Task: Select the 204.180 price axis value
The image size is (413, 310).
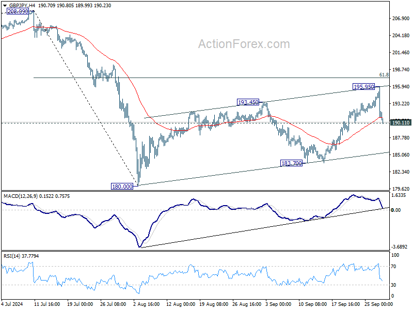Action: (x=401, y=36)
